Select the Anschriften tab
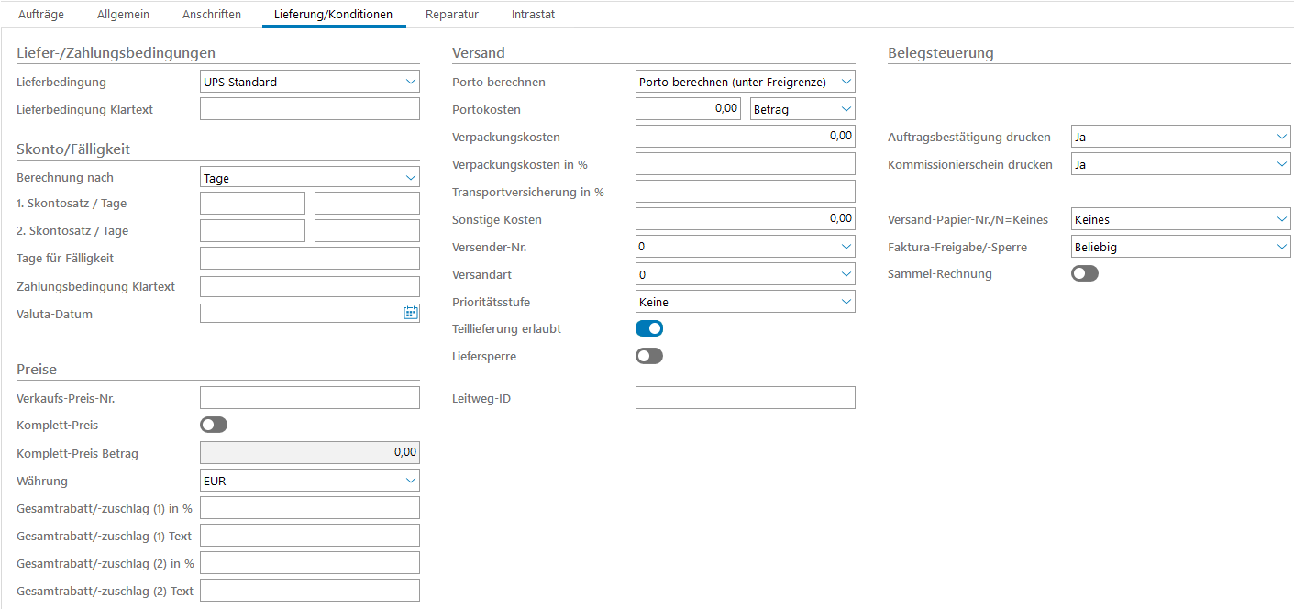The image size is (1294, 609). (x=212, y=15)
